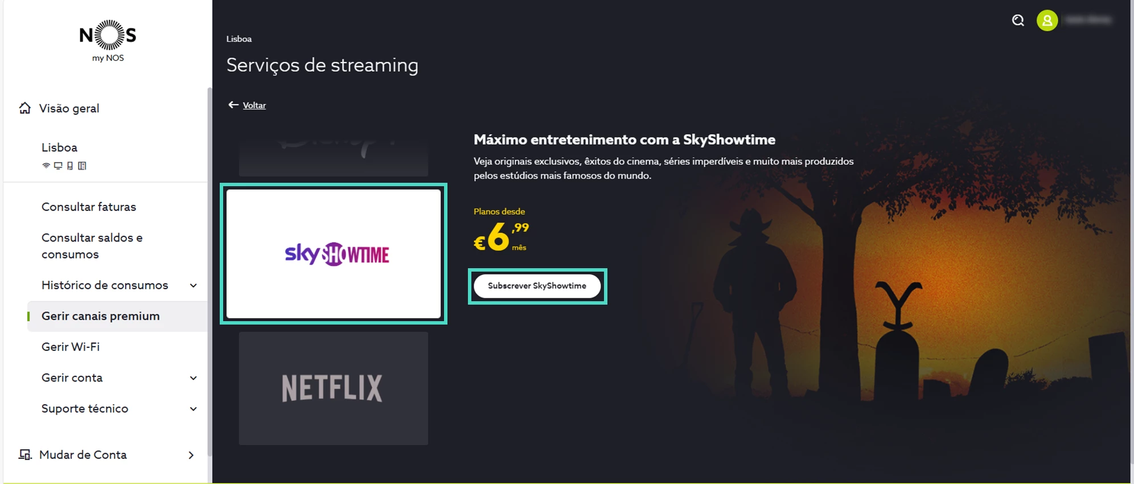This screenshot has height=484, width=1134.
Task: Click the Wi-Fi service icon under Lisboa
Action: 46,166
